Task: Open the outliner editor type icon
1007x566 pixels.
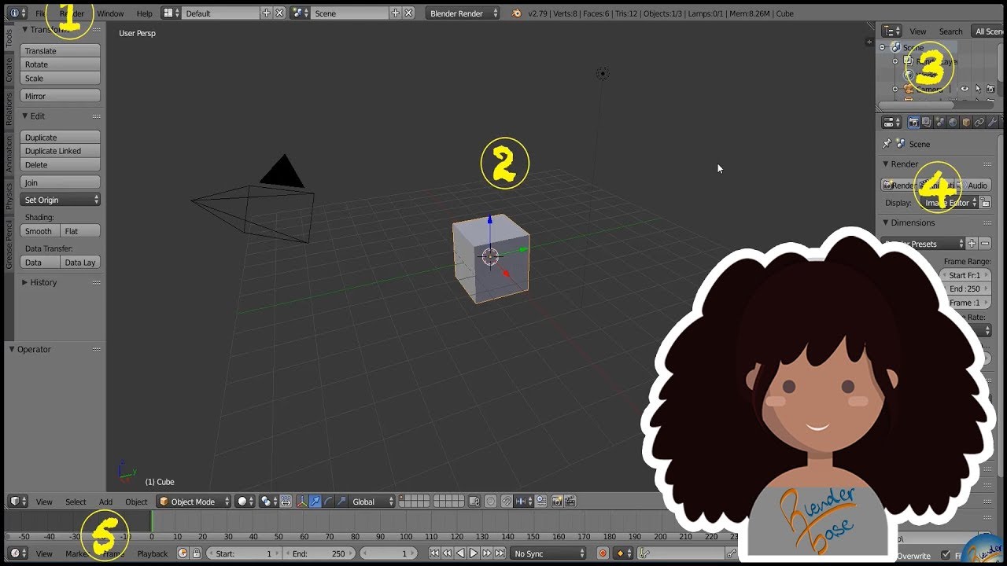Action: [891, 31]
